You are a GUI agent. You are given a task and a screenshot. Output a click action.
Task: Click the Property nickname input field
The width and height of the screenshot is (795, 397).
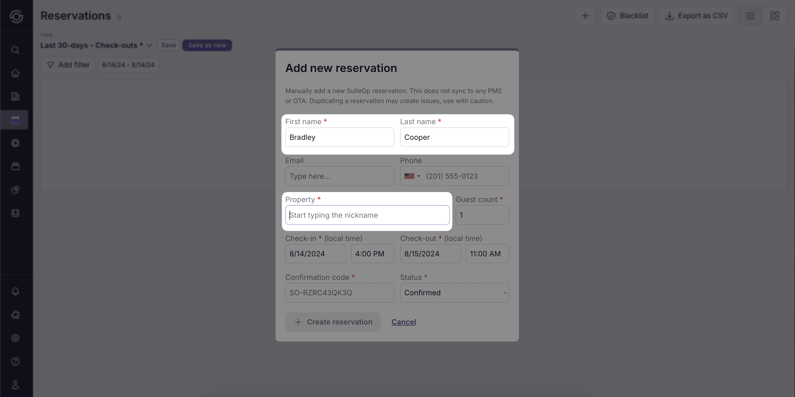point(367,215)
